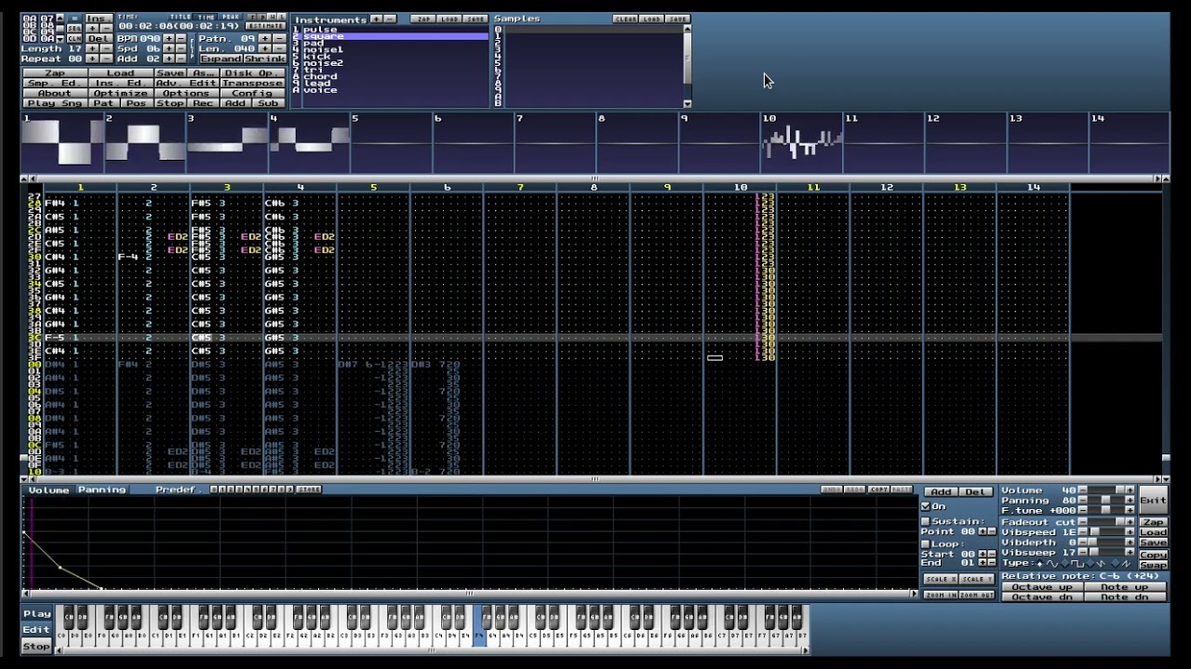
Task: Click Octave up button
Action: point(1042,587)
